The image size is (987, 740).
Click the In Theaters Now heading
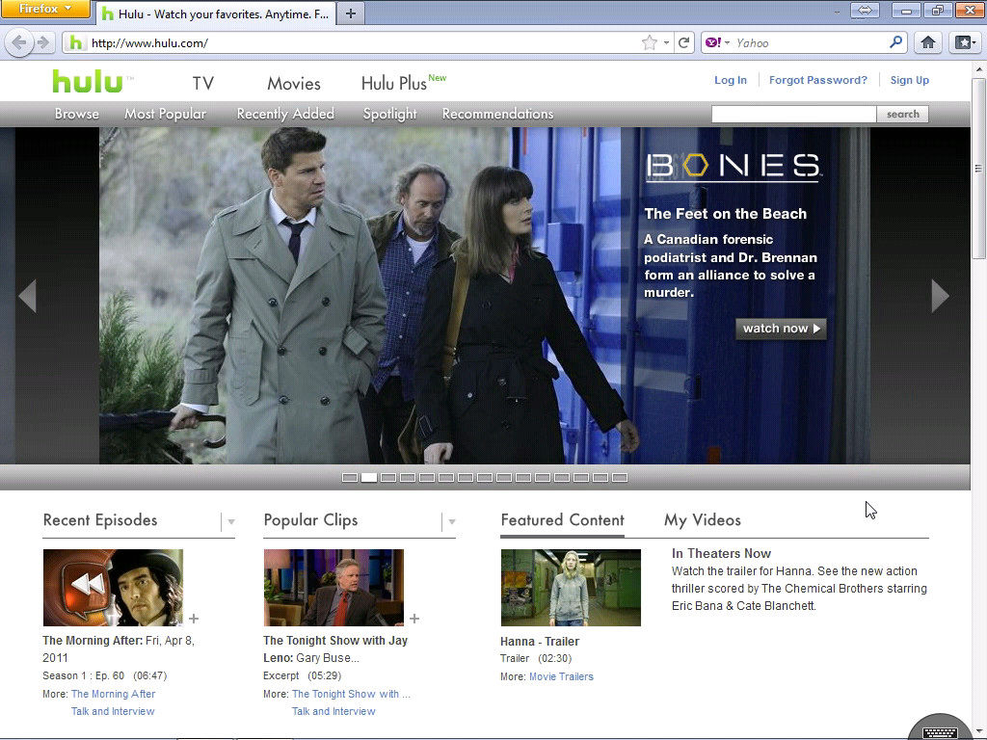pos(721,553)
